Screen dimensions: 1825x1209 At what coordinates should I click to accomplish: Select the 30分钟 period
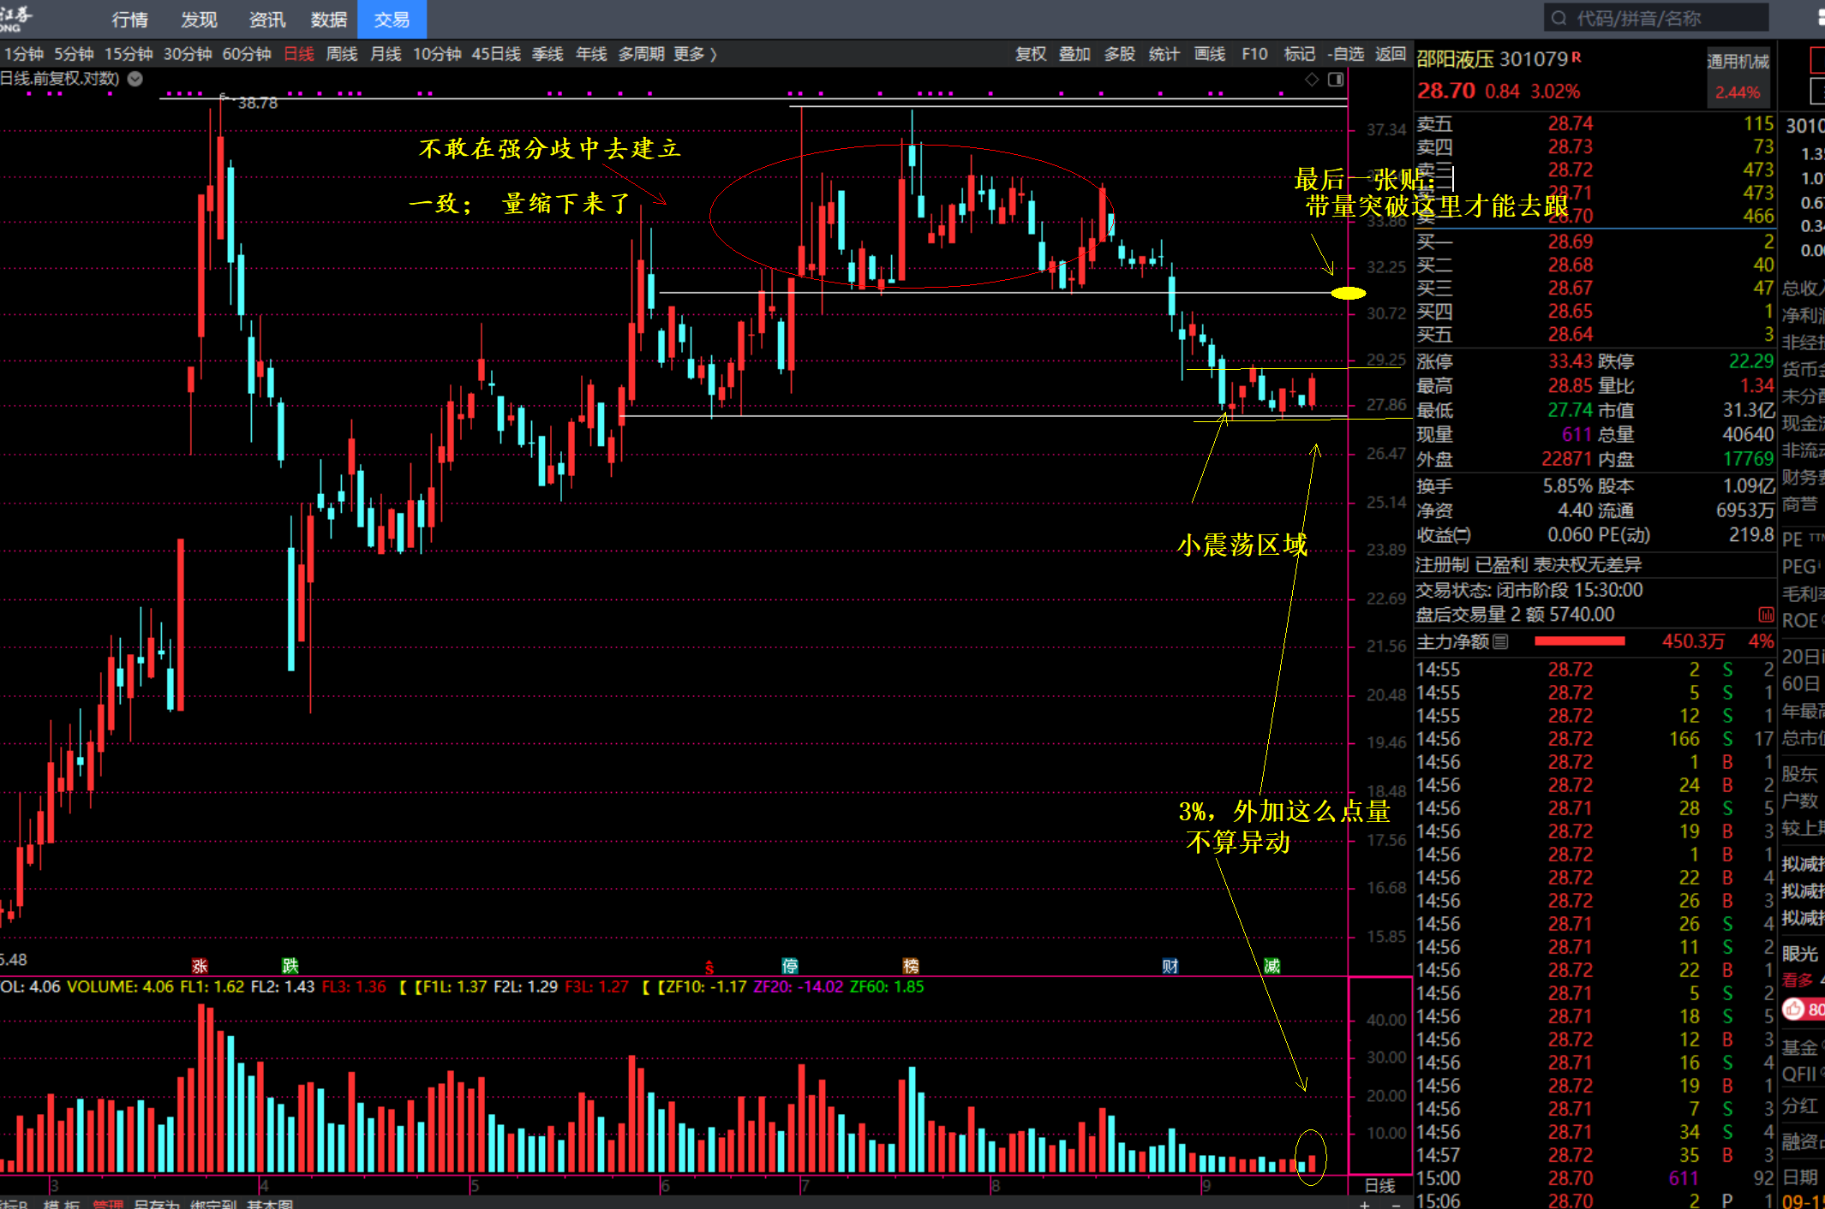[x=188, y=54]
